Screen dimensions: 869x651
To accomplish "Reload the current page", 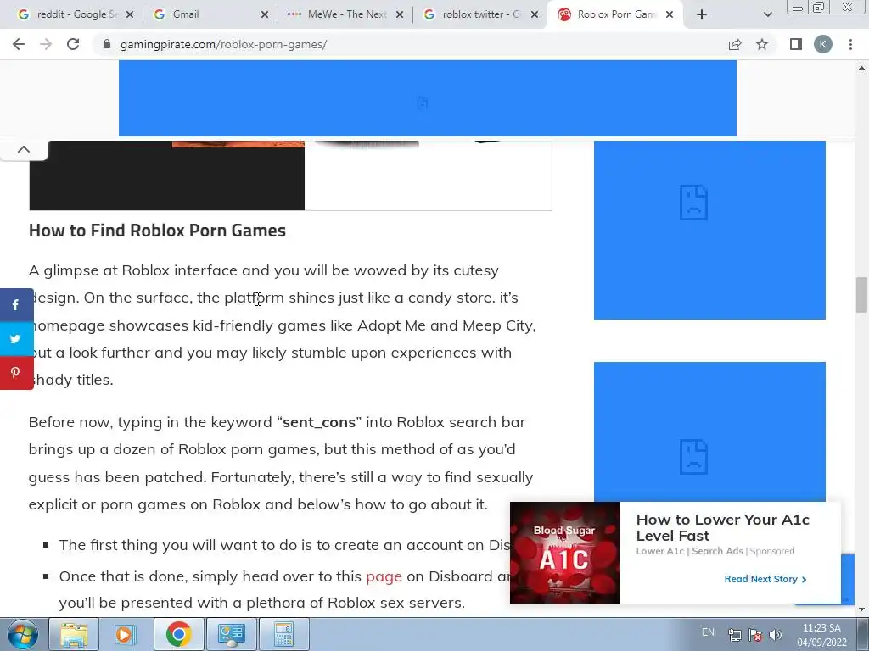I will [73, 44].
